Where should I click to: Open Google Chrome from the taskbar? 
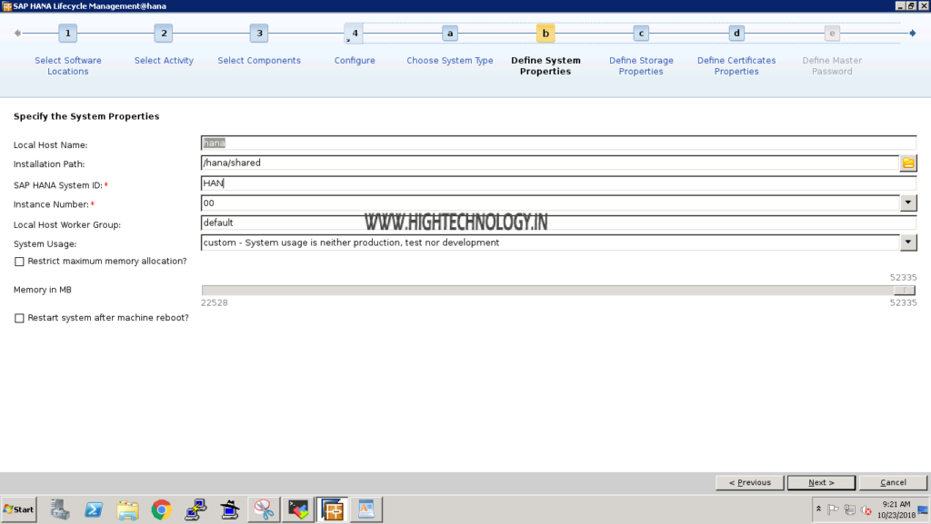162,509
